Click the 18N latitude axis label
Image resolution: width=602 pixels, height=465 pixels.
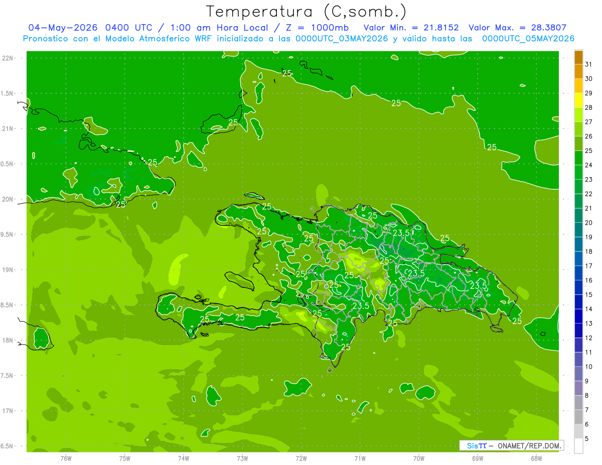9,340
